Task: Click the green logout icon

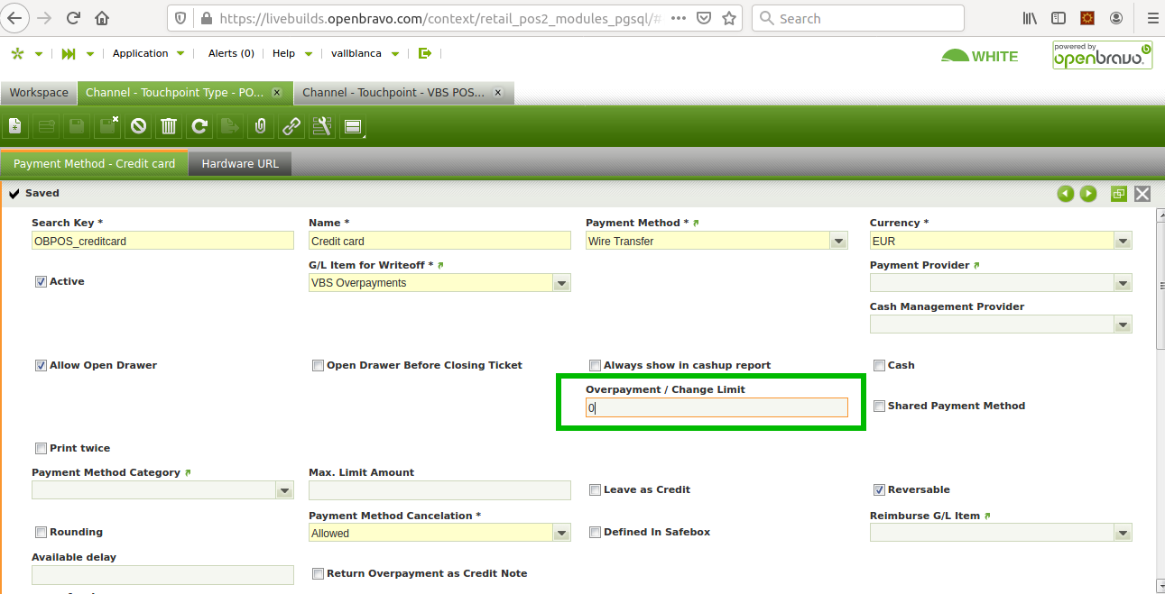Action: [426, 53]
